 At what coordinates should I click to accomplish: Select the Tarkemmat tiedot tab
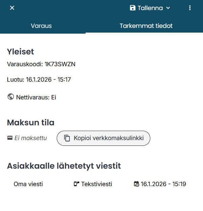coord(146,26)
